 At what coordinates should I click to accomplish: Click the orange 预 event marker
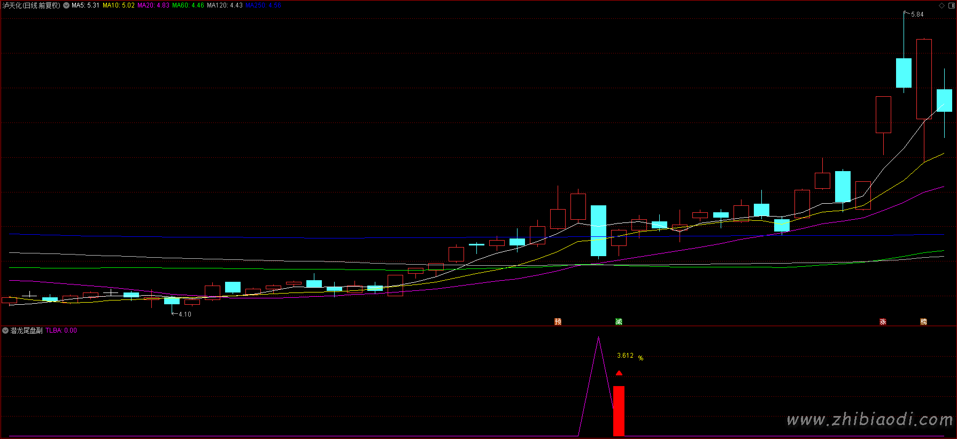(x=558, y=321)
